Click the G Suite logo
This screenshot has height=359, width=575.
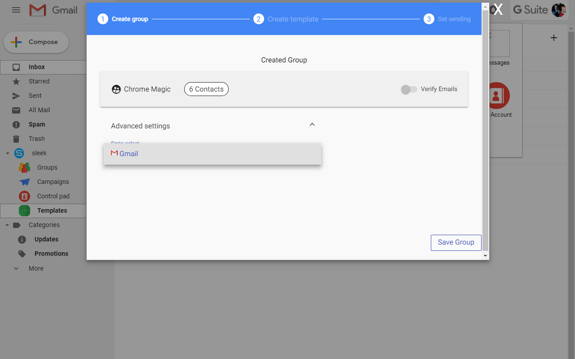(530, 10)
